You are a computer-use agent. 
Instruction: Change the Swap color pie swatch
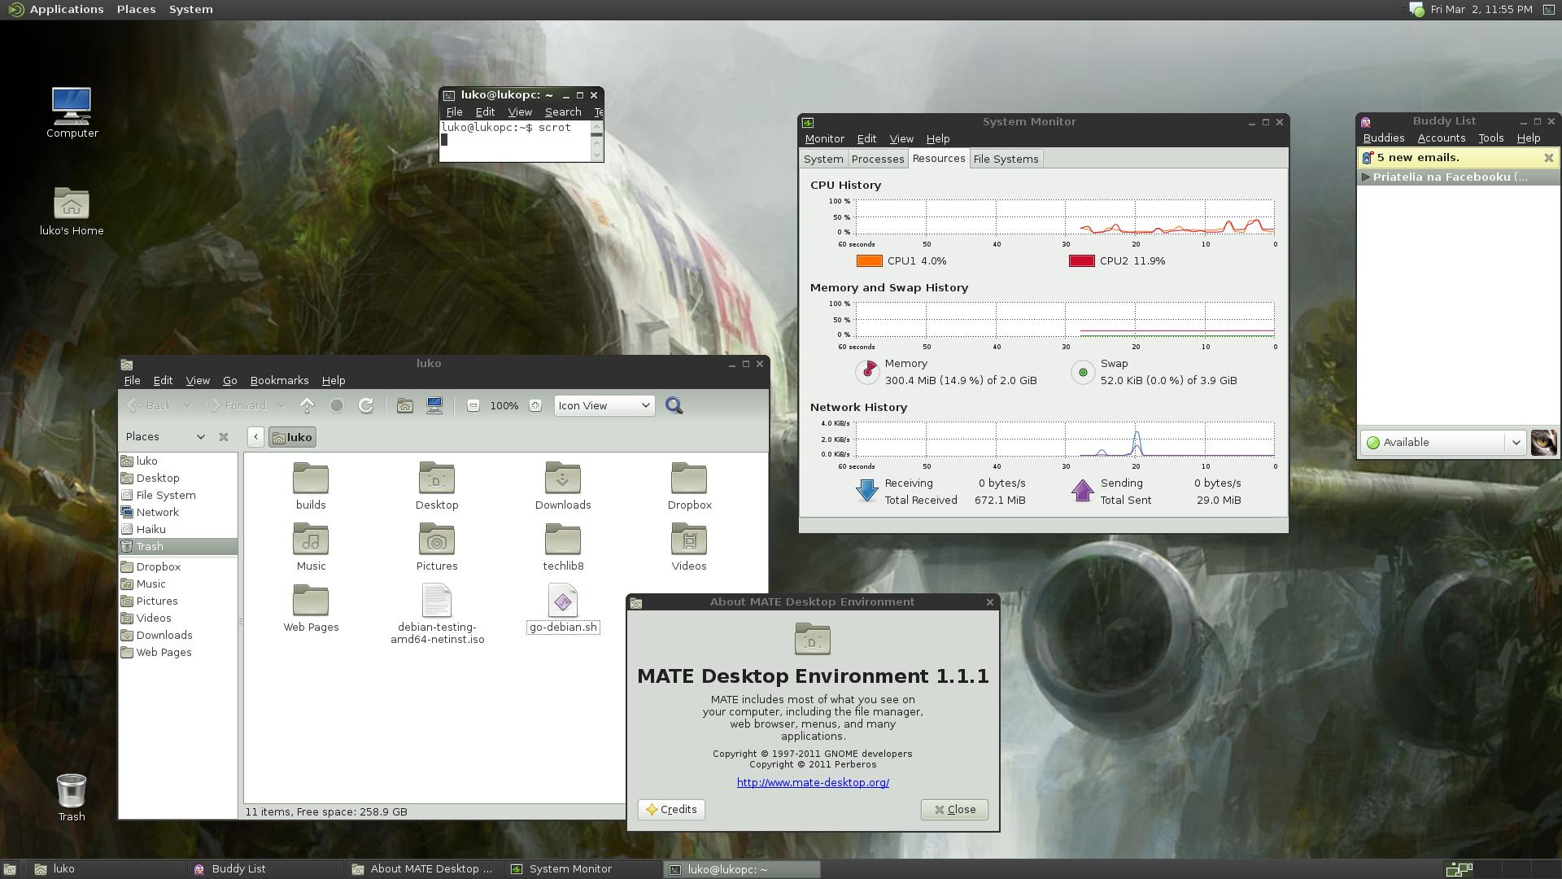point(1083,372)
